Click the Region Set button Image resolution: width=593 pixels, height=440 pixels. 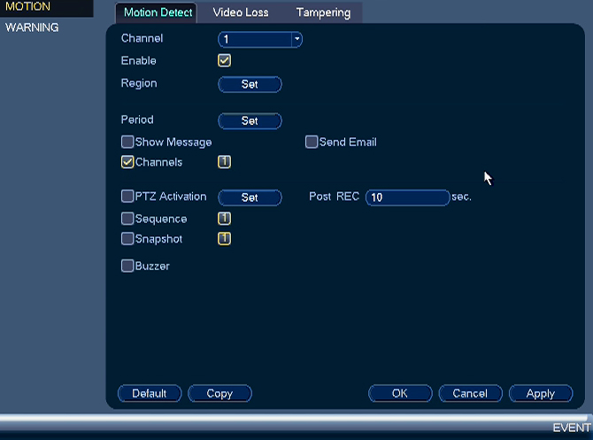pyautogui.click(x=250, y=84)
